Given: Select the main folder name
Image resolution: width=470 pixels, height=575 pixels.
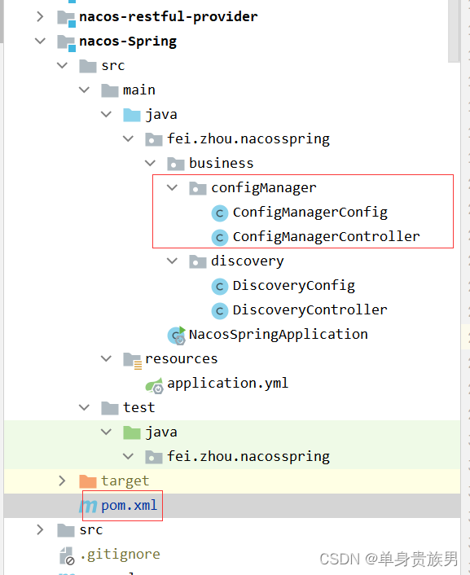Looking at the screenshot, I should [139, 90].
